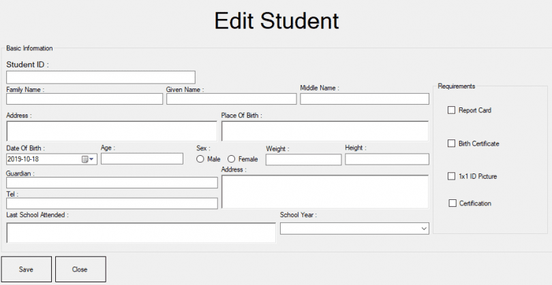The width and height of the screenshot is (552, 285).
Task: Select the Guardian name field
Action: click(112, 183)
